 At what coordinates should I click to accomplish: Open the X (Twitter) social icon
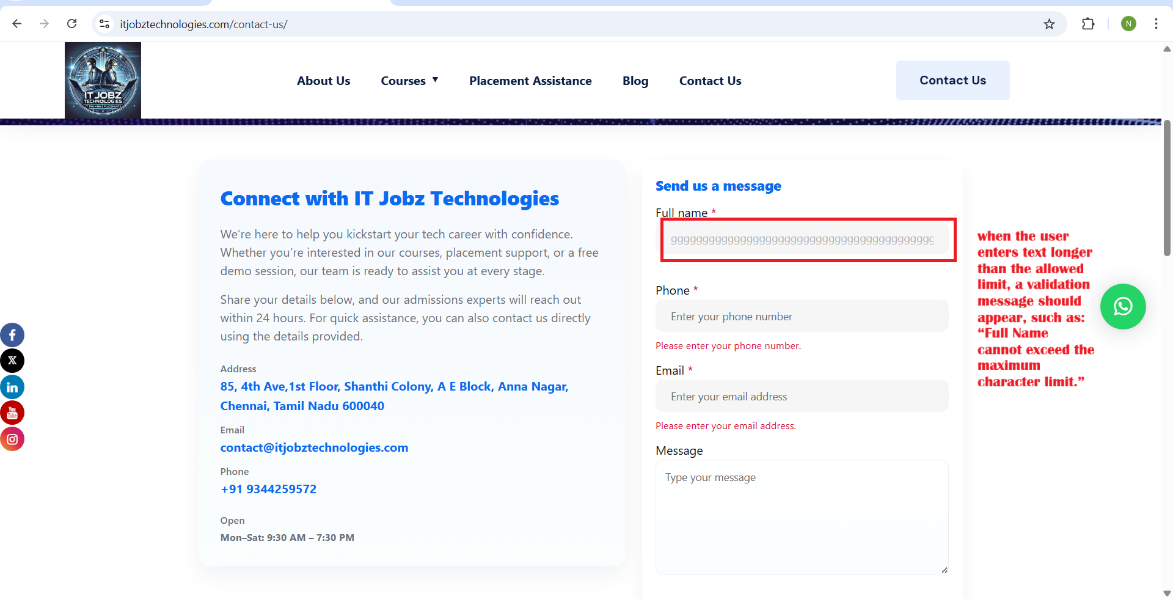pos(12,361)
